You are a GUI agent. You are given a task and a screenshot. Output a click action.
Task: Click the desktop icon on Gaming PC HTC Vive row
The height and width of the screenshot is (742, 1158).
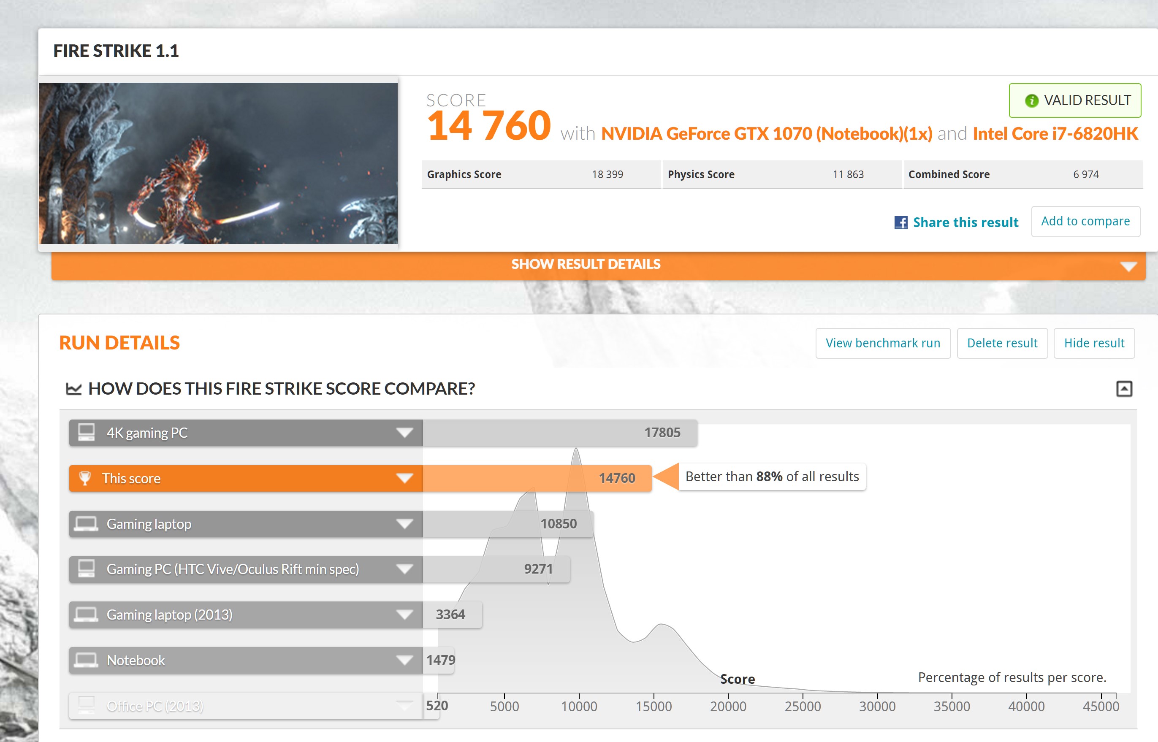point(86,569)
